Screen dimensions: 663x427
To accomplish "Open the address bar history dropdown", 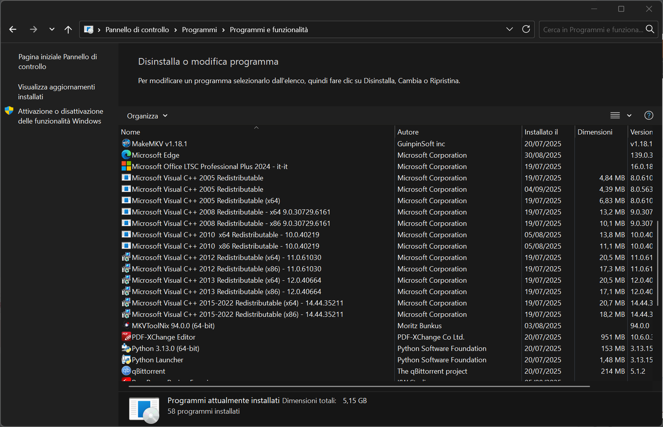I will pos(510,29).
